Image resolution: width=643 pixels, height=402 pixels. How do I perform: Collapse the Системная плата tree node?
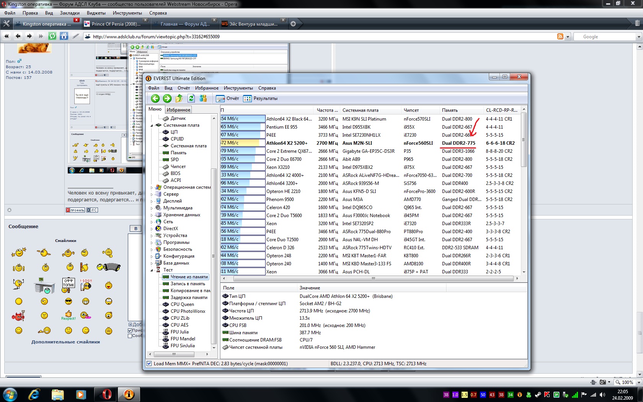coord(152,126)
